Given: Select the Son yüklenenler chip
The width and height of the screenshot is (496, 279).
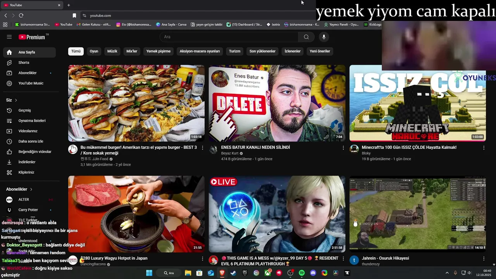Looking at the screenshot, I should click(262, 51).
